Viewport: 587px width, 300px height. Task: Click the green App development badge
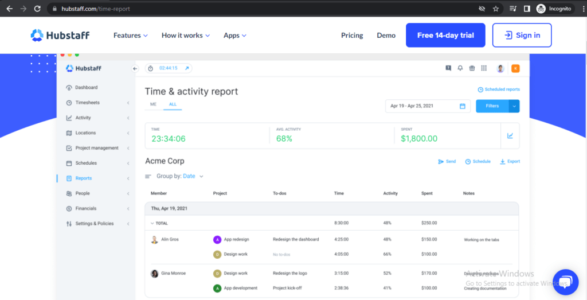tap(217, 289)
